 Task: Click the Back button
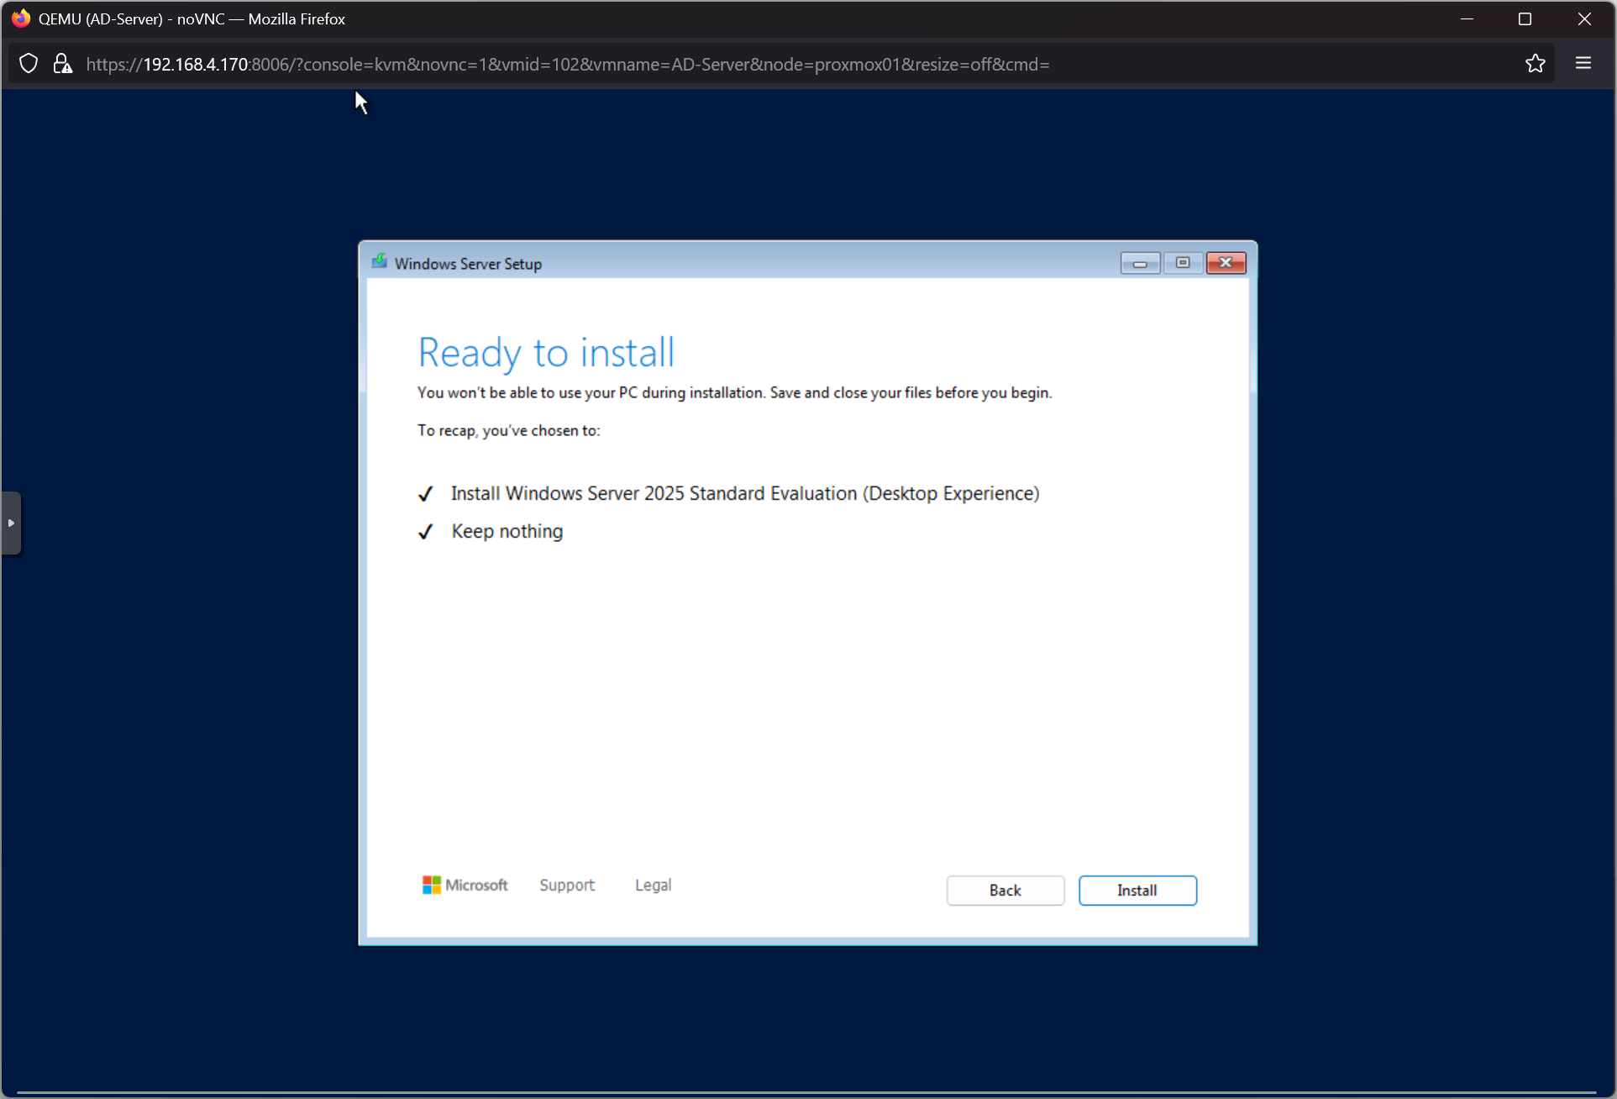1005,891
